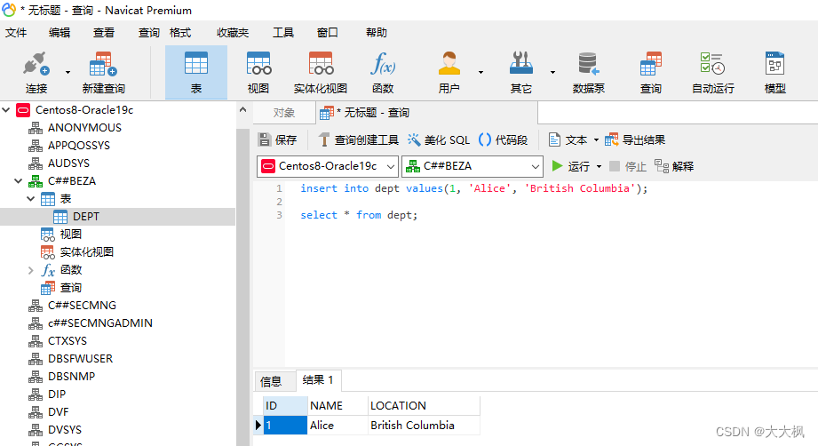Open the 编辑 (Edit) menu
Screen dimensions: 818x446
pyautogui.click(x=60, y=32)
